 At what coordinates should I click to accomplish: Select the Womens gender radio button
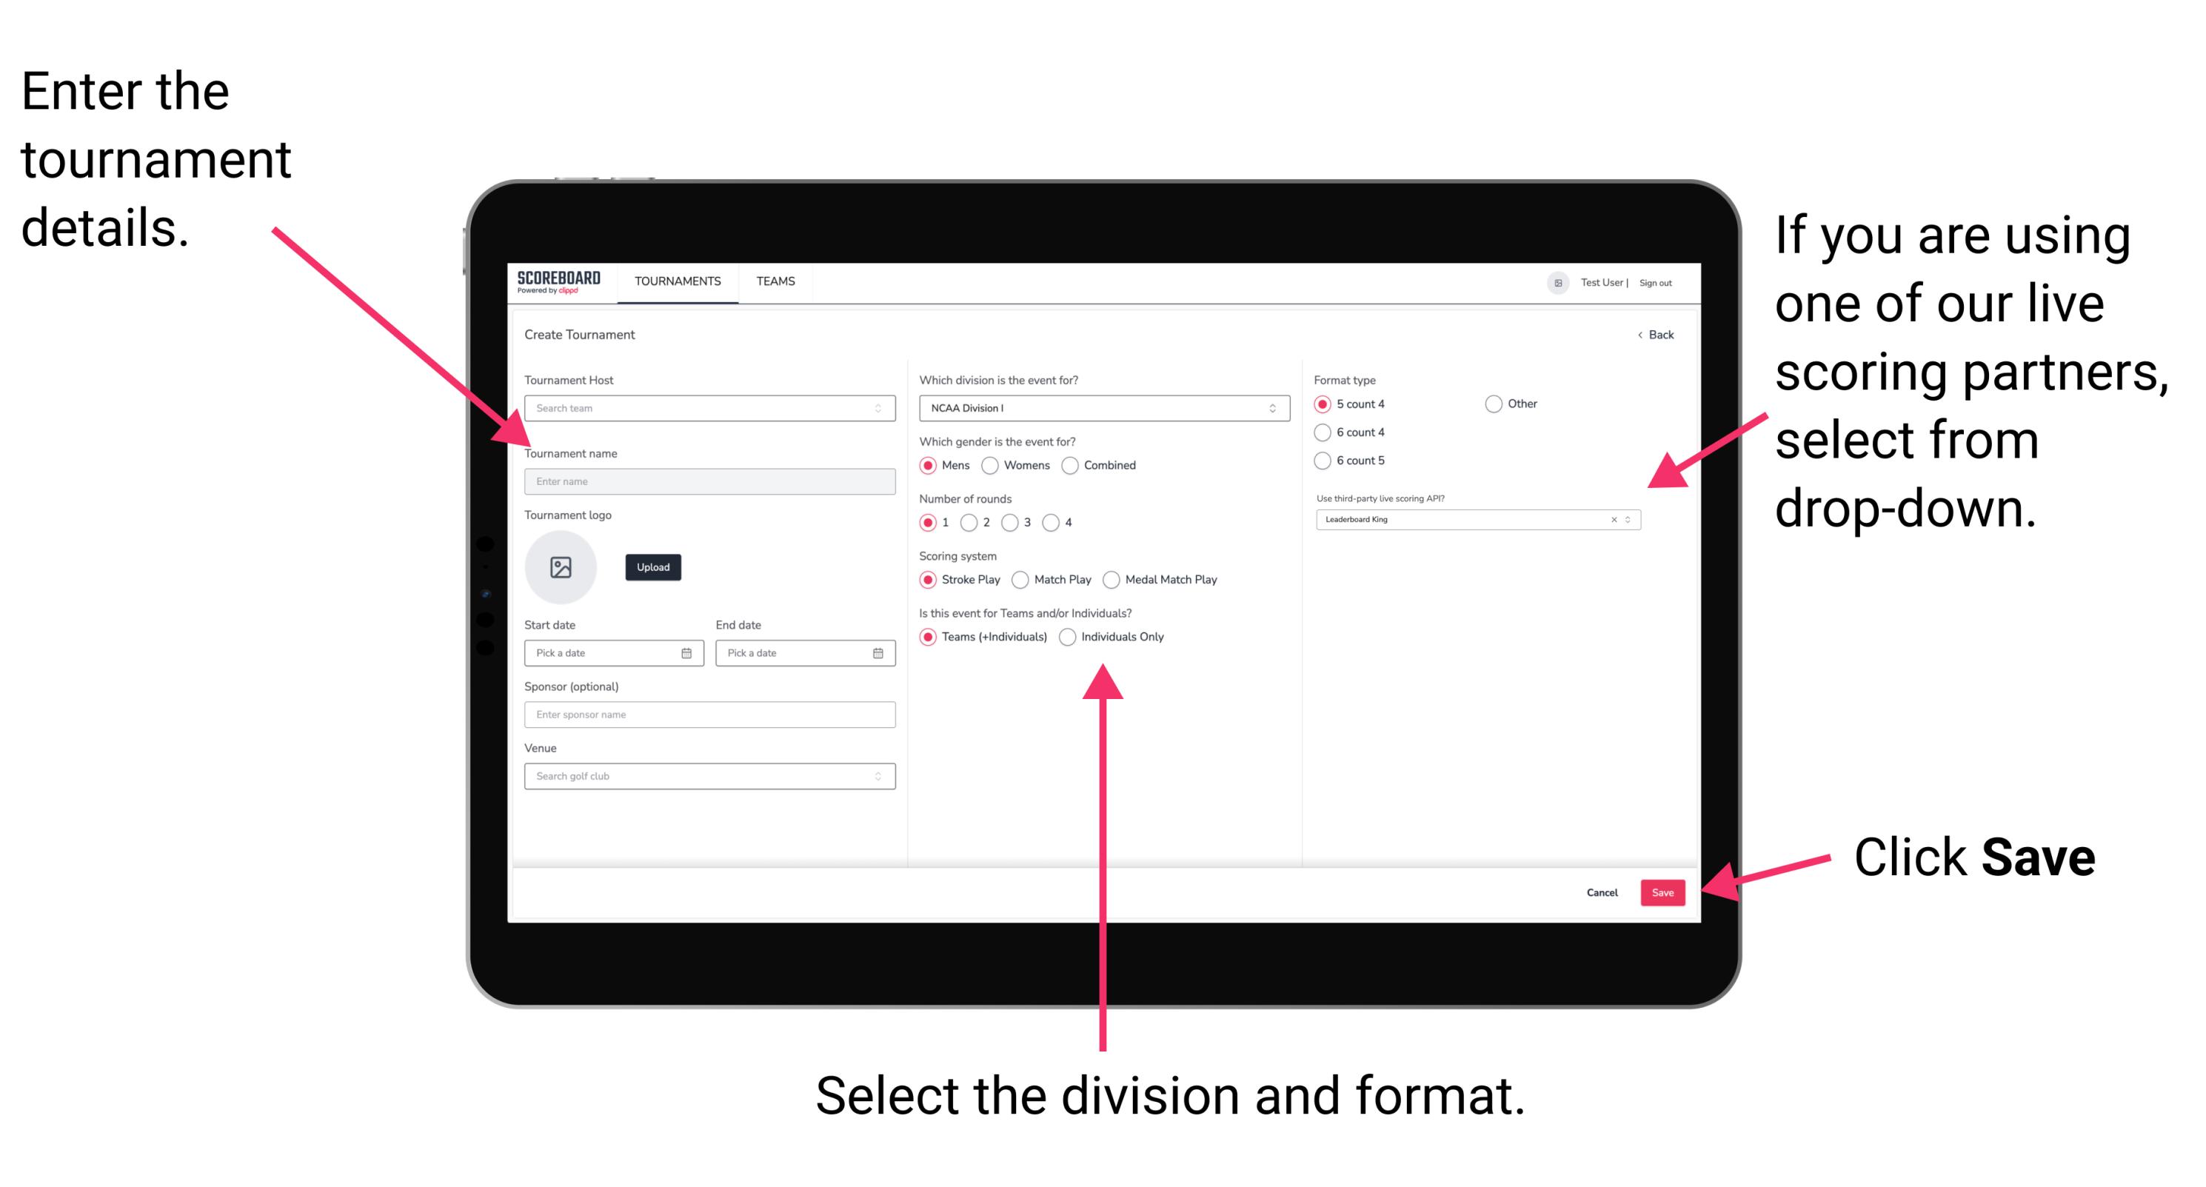click(x=992, y=465)
